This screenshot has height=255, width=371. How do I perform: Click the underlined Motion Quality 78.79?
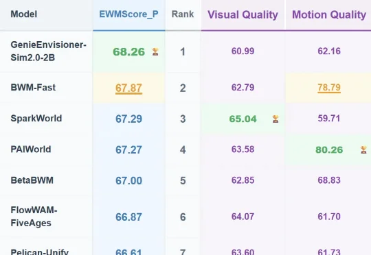click(329, 88)
